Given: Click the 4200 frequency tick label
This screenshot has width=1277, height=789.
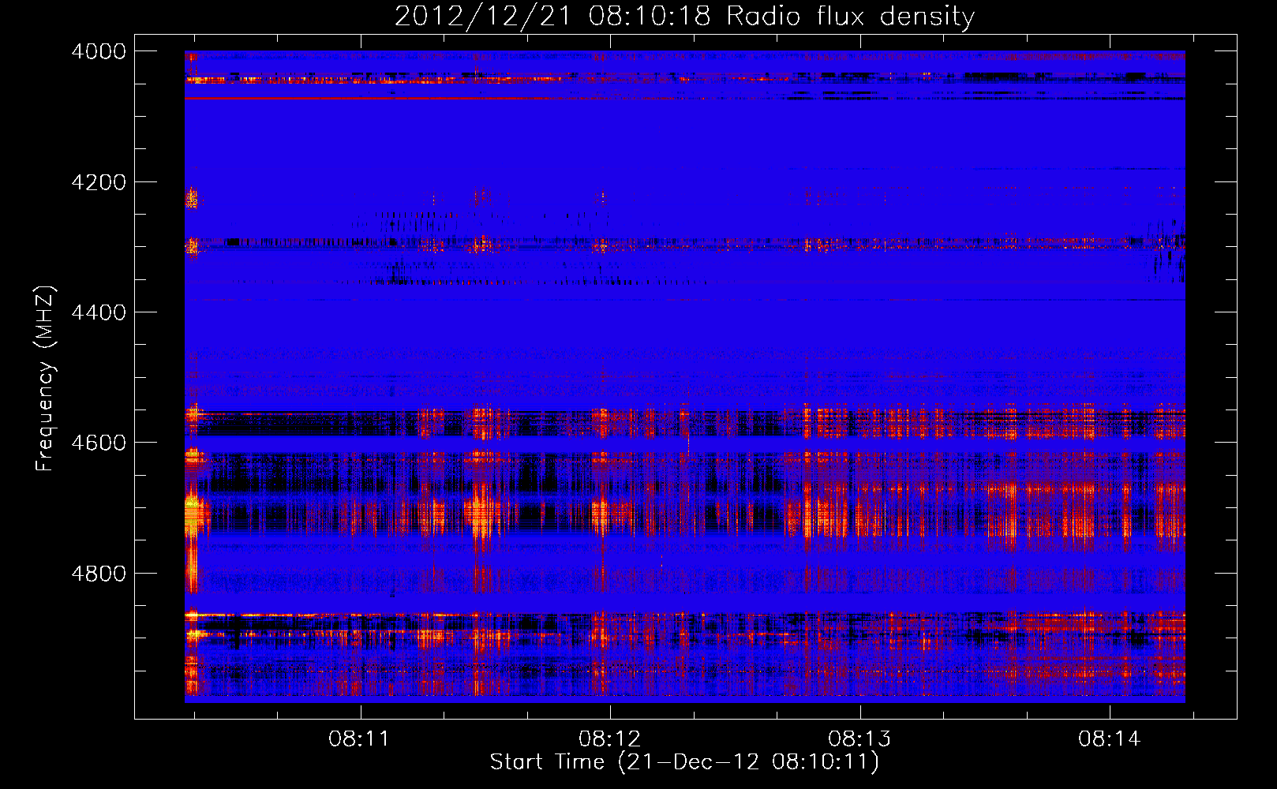Looking at the screenshot, I should [99, 182].
